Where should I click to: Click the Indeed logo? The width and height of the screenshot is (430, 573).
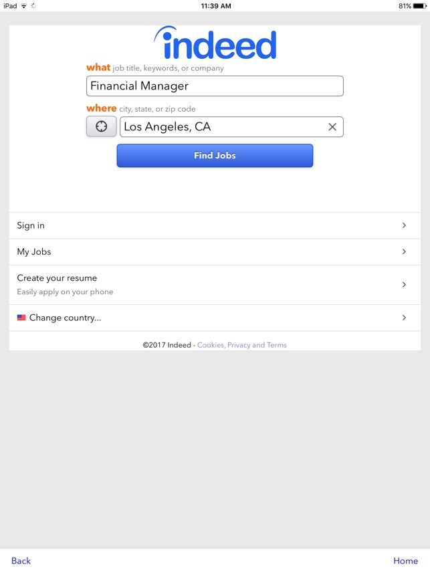(x=215, y=43)
